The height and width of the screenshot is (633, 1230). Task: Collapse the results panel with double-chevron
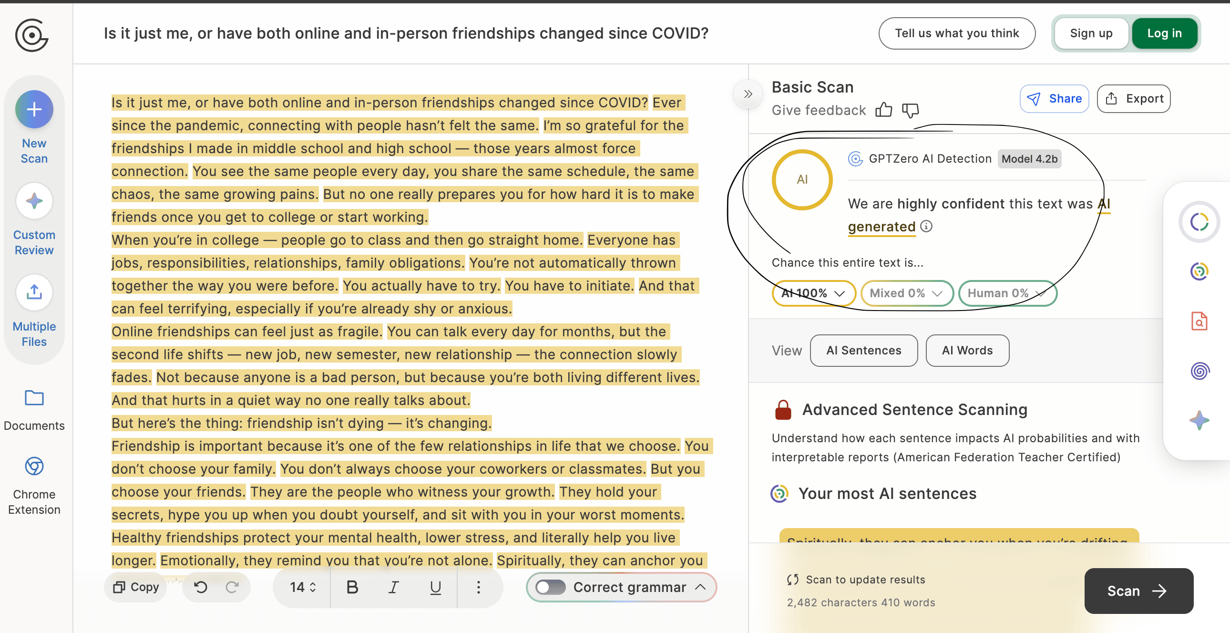pyautogui.click(x=748, y=94)
